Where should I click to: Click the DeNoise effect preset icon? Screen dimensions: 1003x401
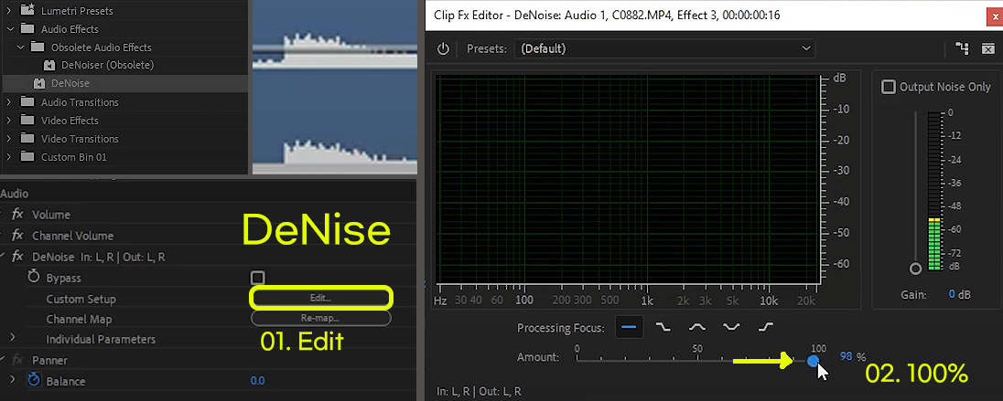pos(39,84)
